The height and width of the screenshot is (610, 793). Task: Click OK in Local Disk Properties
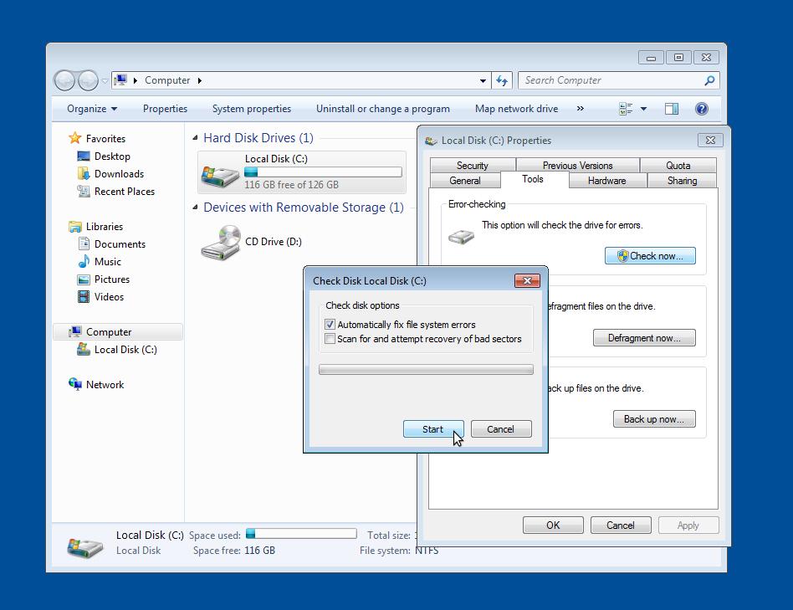[x=553, y=525]
